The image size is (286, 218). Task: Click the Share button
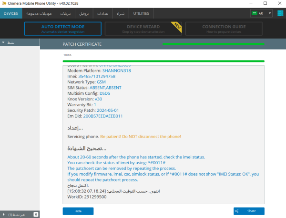click(249, 211)
